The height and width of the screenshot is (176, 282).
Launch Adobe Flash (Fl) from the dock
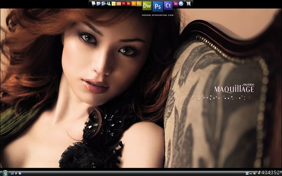click(x=124, y=4)
